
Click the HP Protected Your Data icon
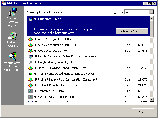pyautogui.click(x=30, y=91)
